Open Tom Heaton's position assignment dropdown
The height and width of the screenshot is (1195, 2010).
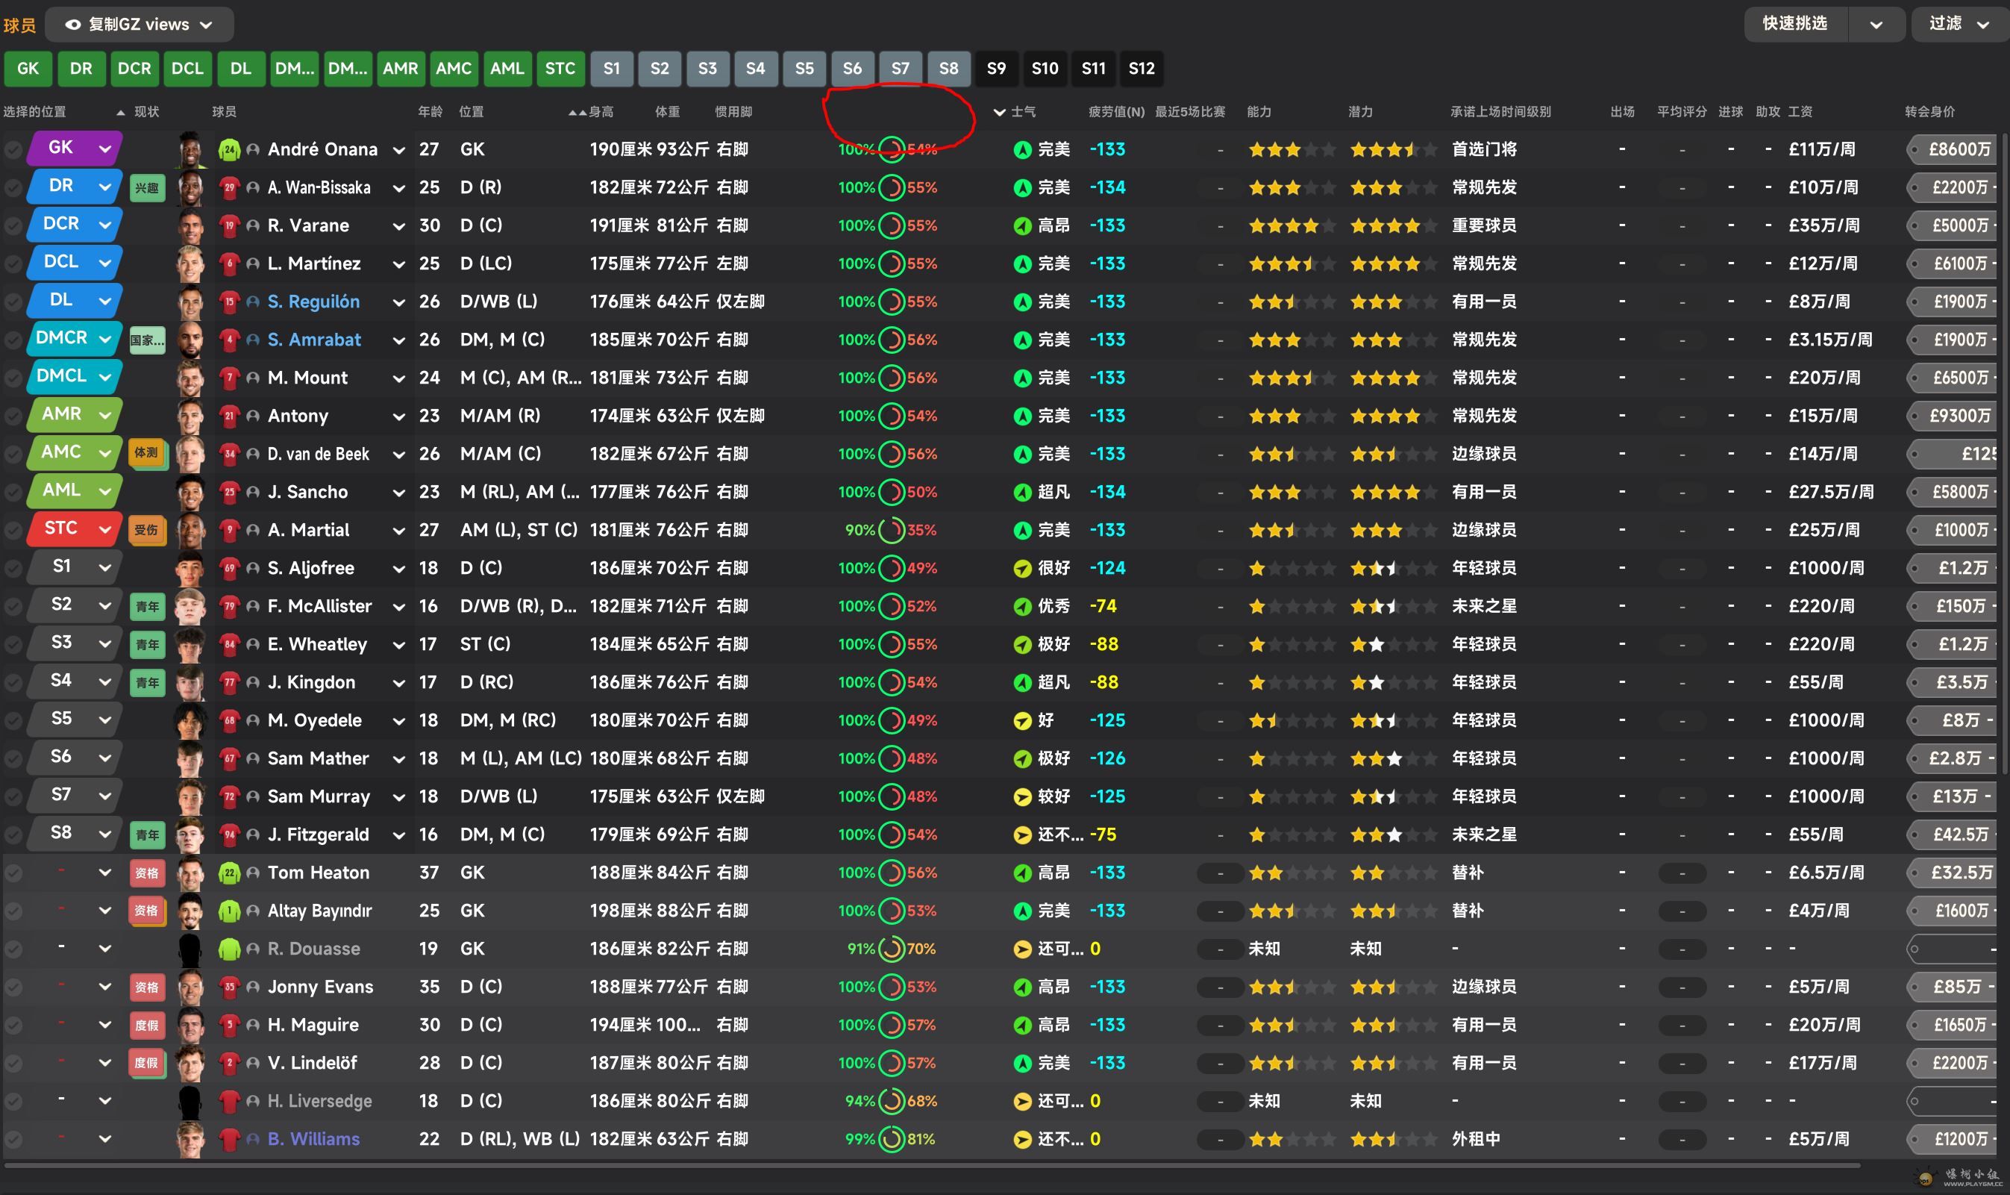pyautogui.click(x=104, y=873)
